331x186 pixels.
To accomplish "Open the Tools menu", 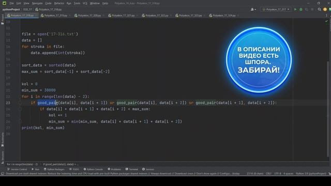I will (x=77, y=4).
